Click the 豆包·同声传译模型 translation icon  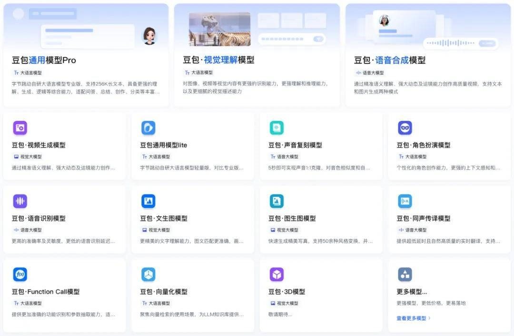coord(405,201)
